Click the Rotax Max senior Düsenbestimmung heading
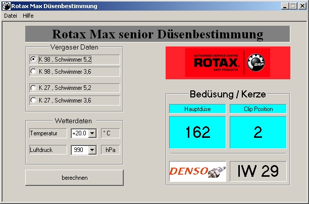309x204 pixels. tap(158, 34)
